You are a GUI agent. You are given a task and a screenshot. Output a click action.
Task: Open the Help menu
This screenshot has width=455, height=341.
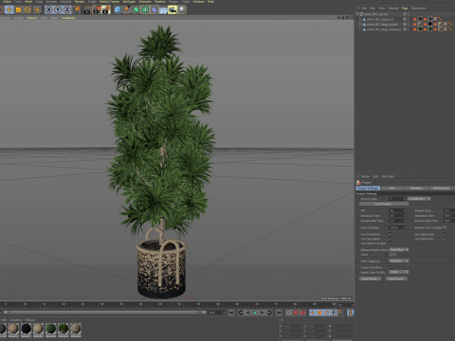(x=210, y=2)
